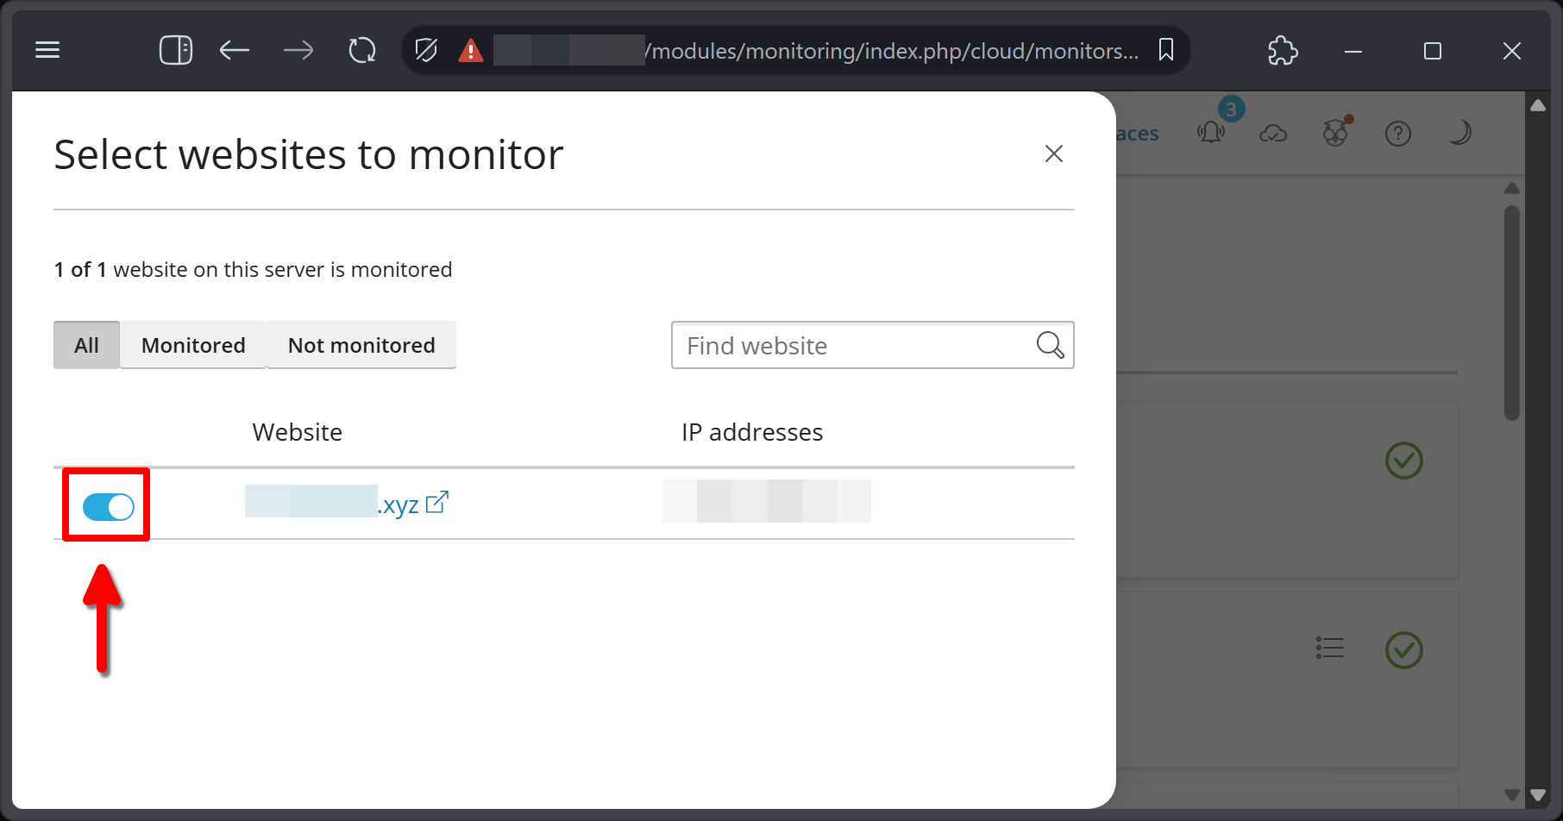The width and height of the screenshot is (1563, 821).
Task: Maximize the browser window
Action: pos(1433,51)
